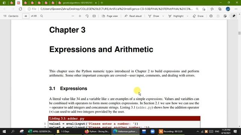Viewport: 241px width, 135px height.
Task: Open the Contents table sidebar
Action: 11,16
